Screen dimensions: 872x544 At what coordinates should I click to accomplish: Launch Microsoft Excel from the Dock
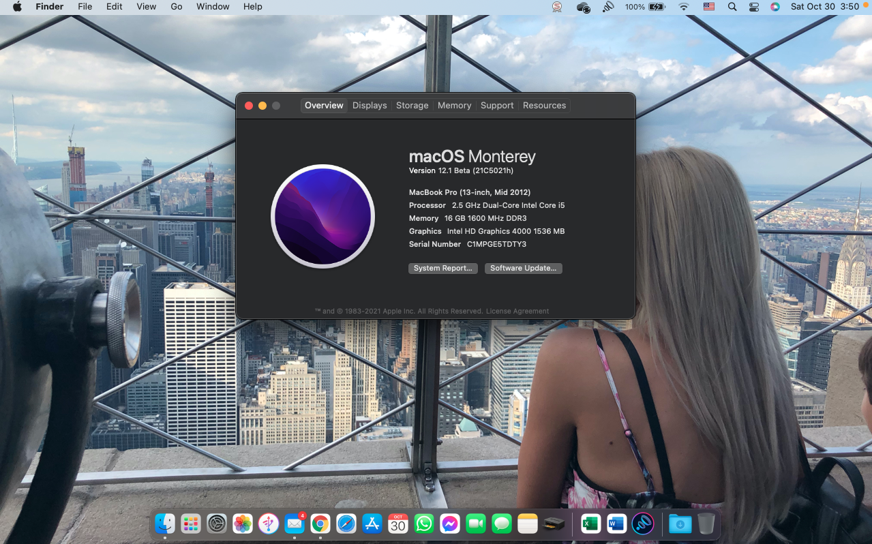590,524
